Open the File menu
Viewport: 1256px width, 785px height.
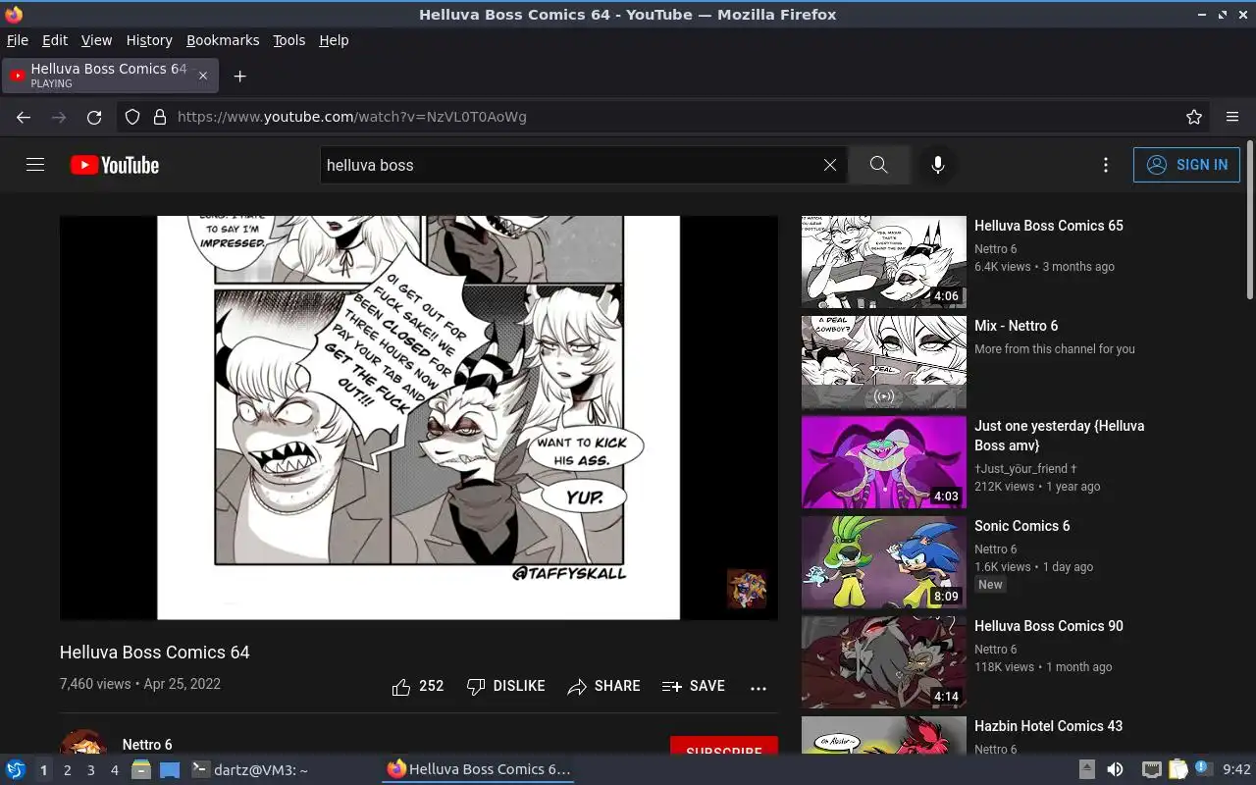(x=18, y=40)
